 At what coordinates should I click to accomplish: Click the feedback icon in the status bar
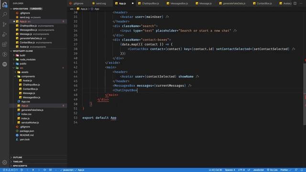point(296,170)
